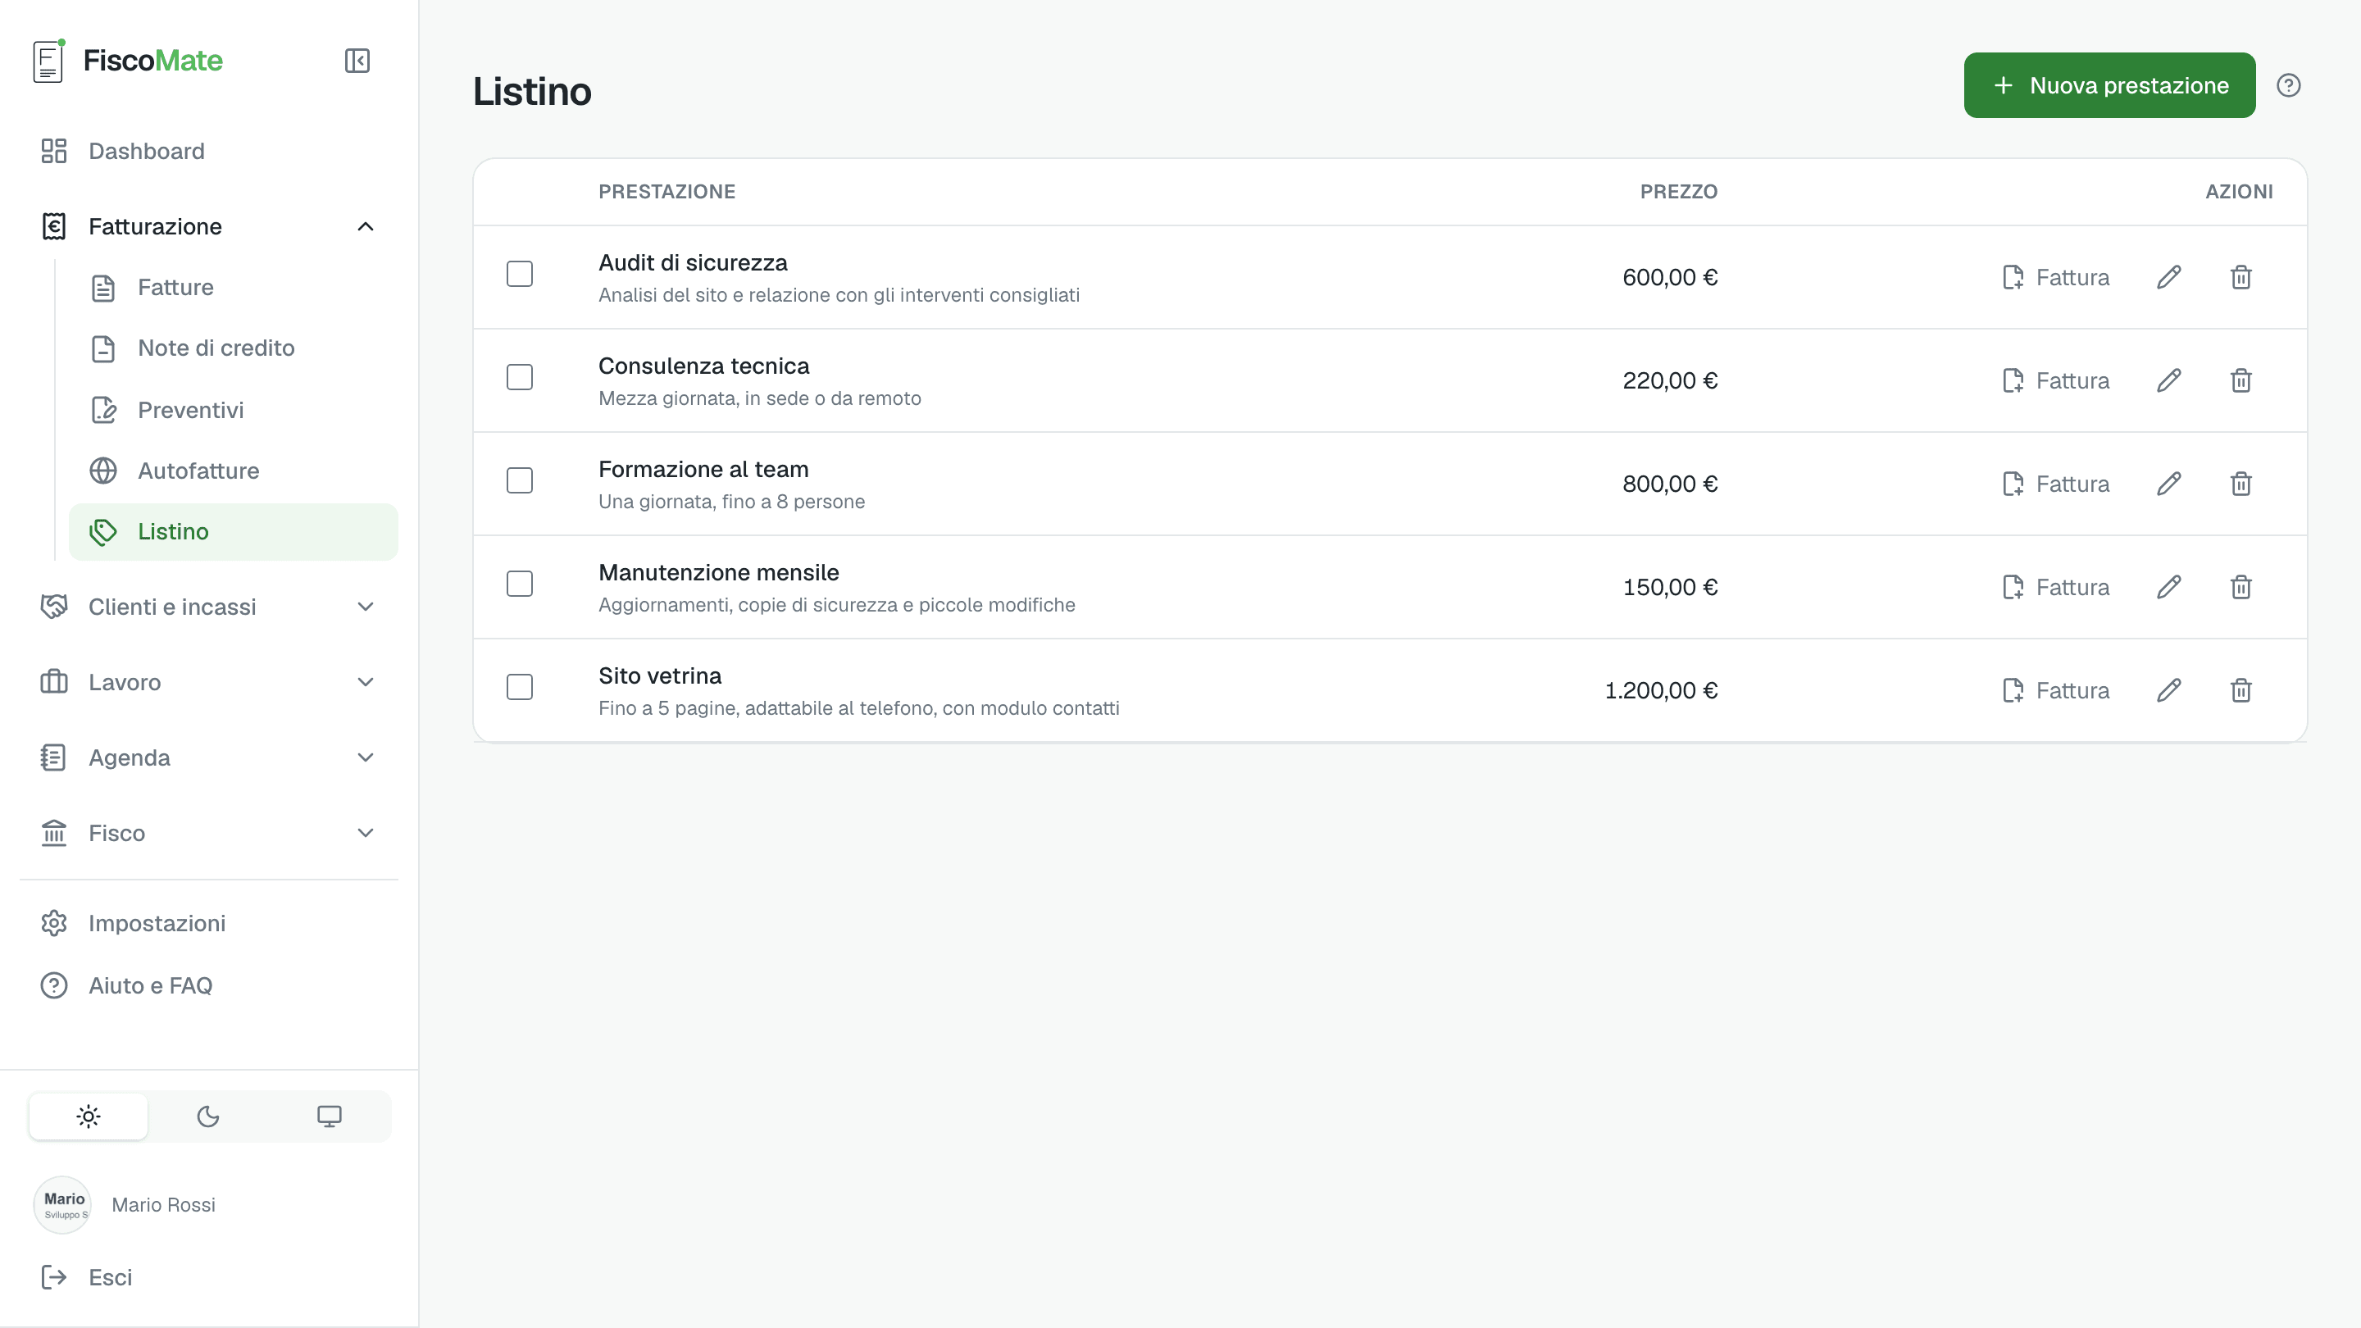Select the Formazione al team checkbox
Image resolution: width=2361 pixels, height=1328 pixels.
click(520, 480)
